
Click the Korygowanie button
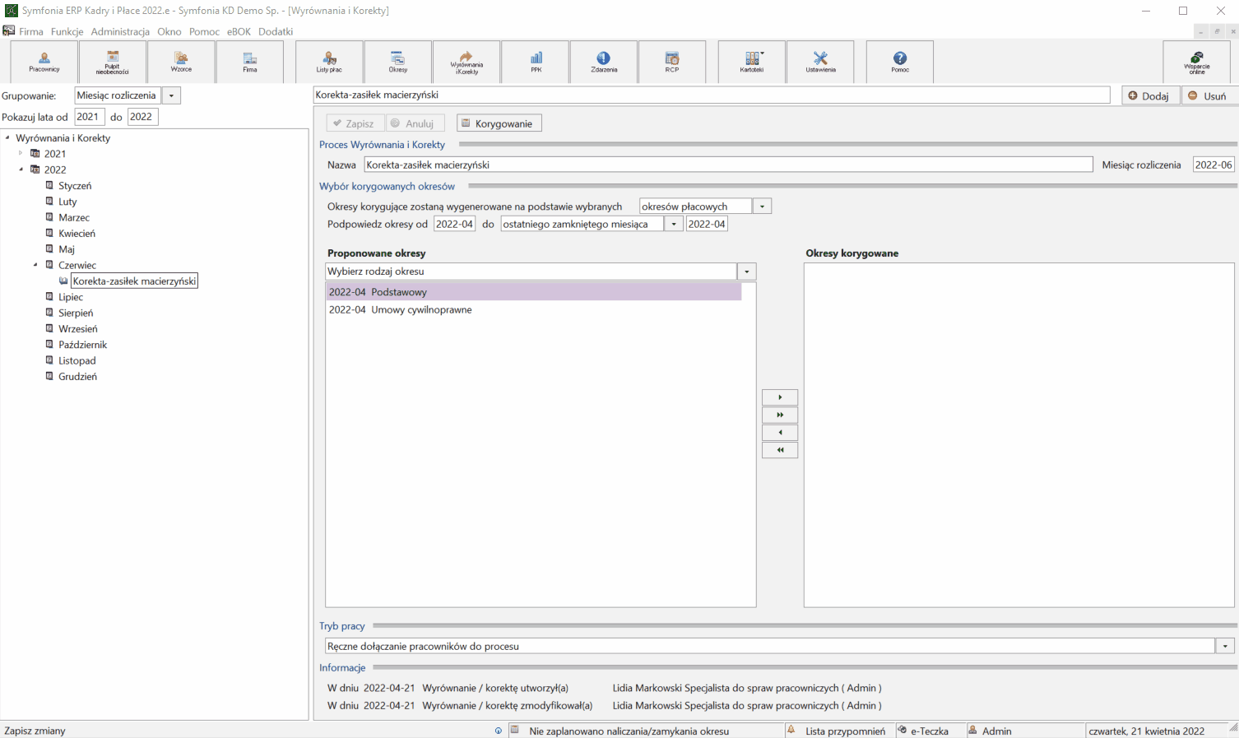point(499,123)
